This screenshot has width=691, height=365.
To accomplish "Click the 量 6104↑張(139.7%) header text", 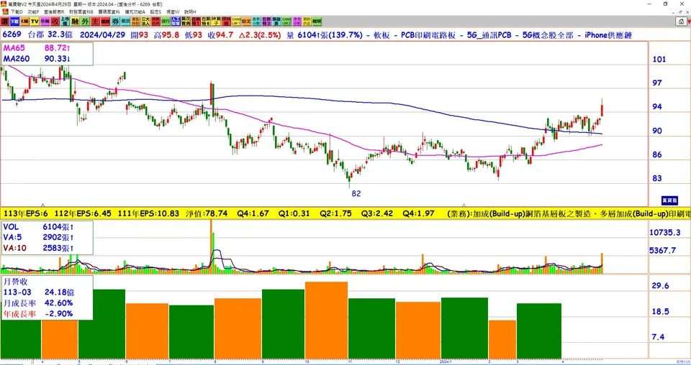I will click(325, 35).
